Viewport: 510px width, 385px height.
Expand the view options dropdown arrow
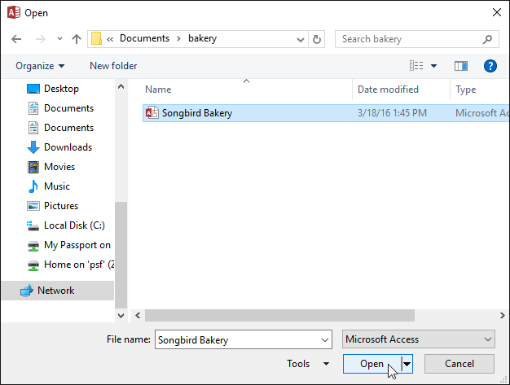pos(433,66)
